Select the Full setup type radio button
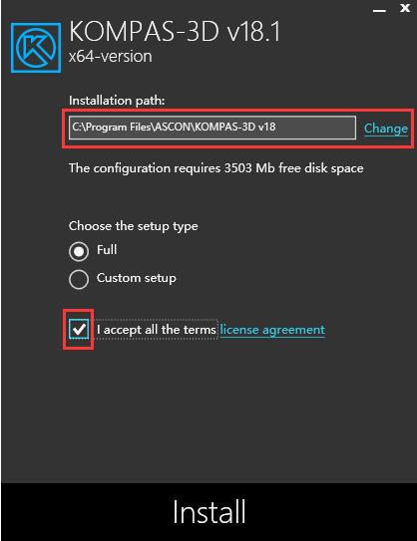417x541 pixels. [x=79, y=251]
